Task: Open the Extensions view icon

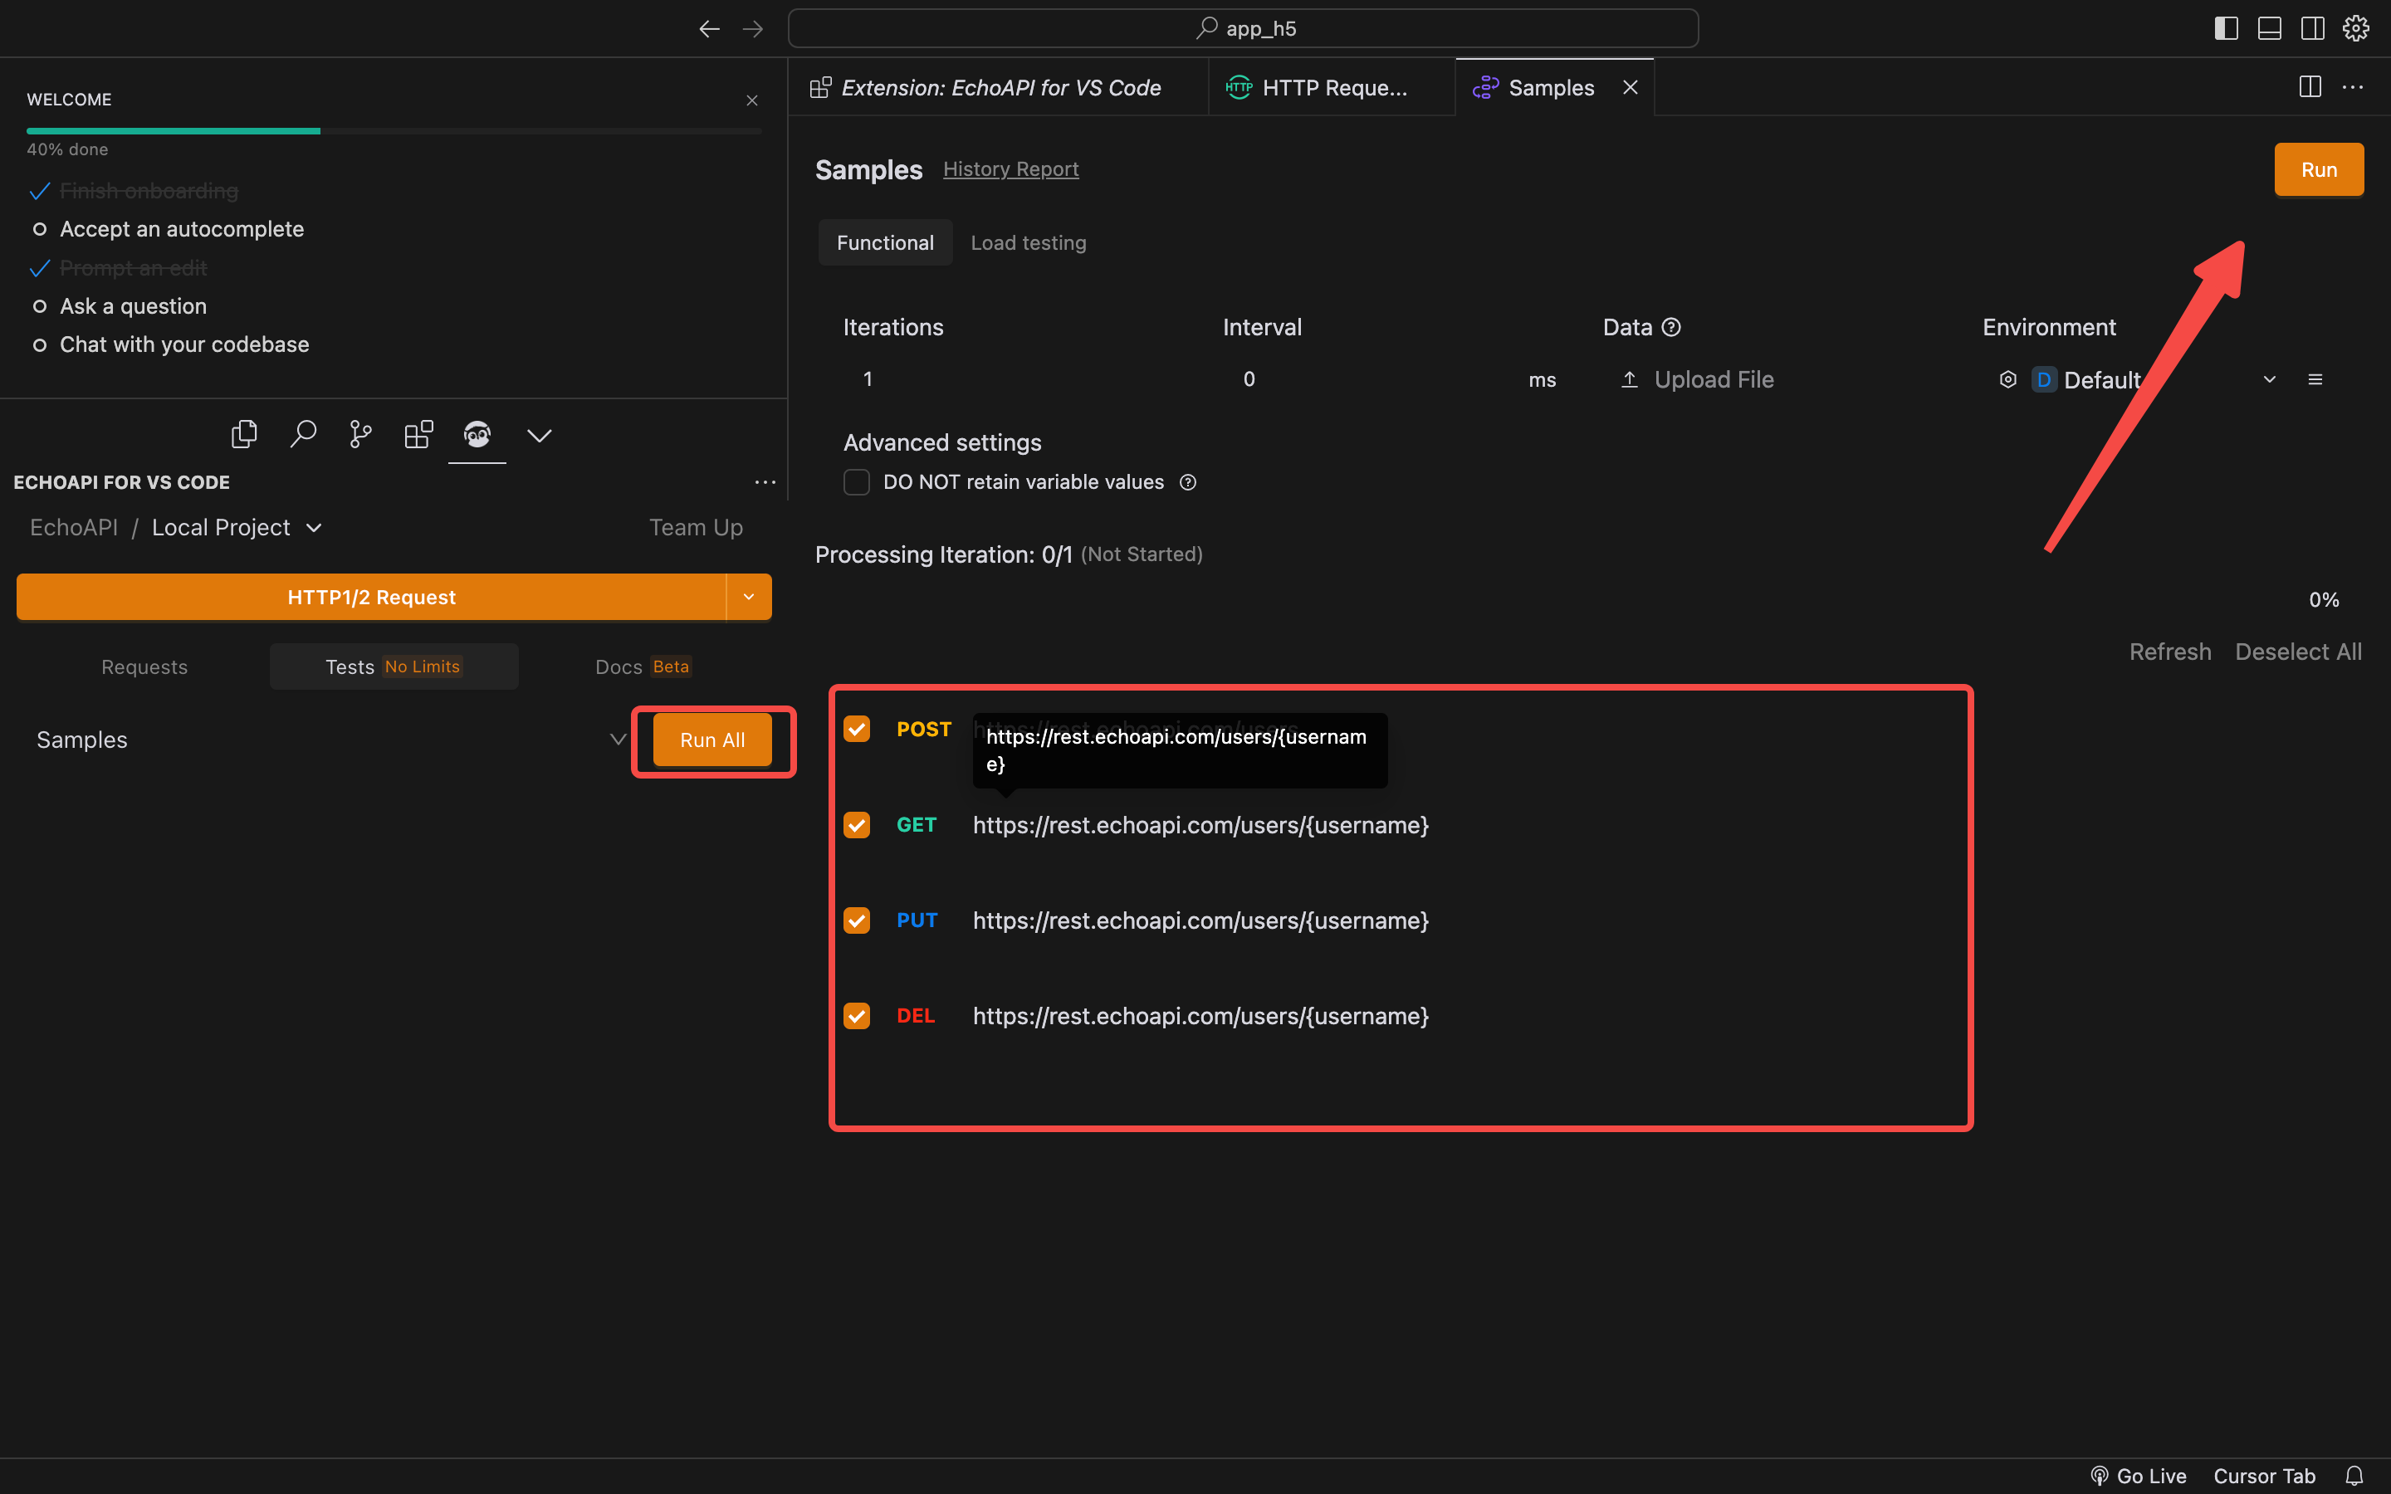Action: tap(419, 434)
